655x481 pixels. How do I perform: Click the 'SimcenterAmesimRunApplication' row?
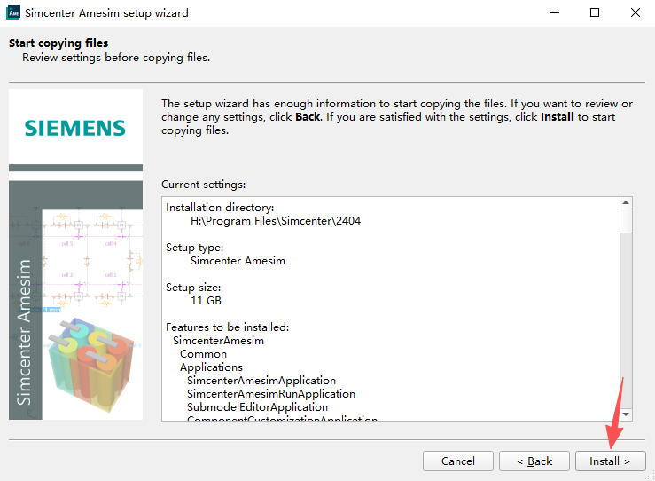tap(271, 394)
